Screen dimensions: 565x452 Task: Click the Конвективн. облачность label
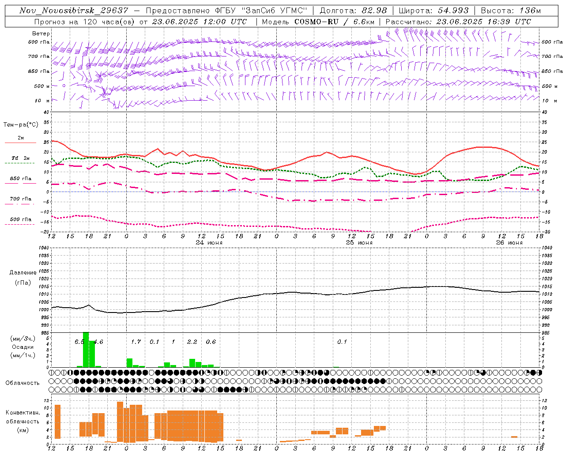[x=23, y=417]
